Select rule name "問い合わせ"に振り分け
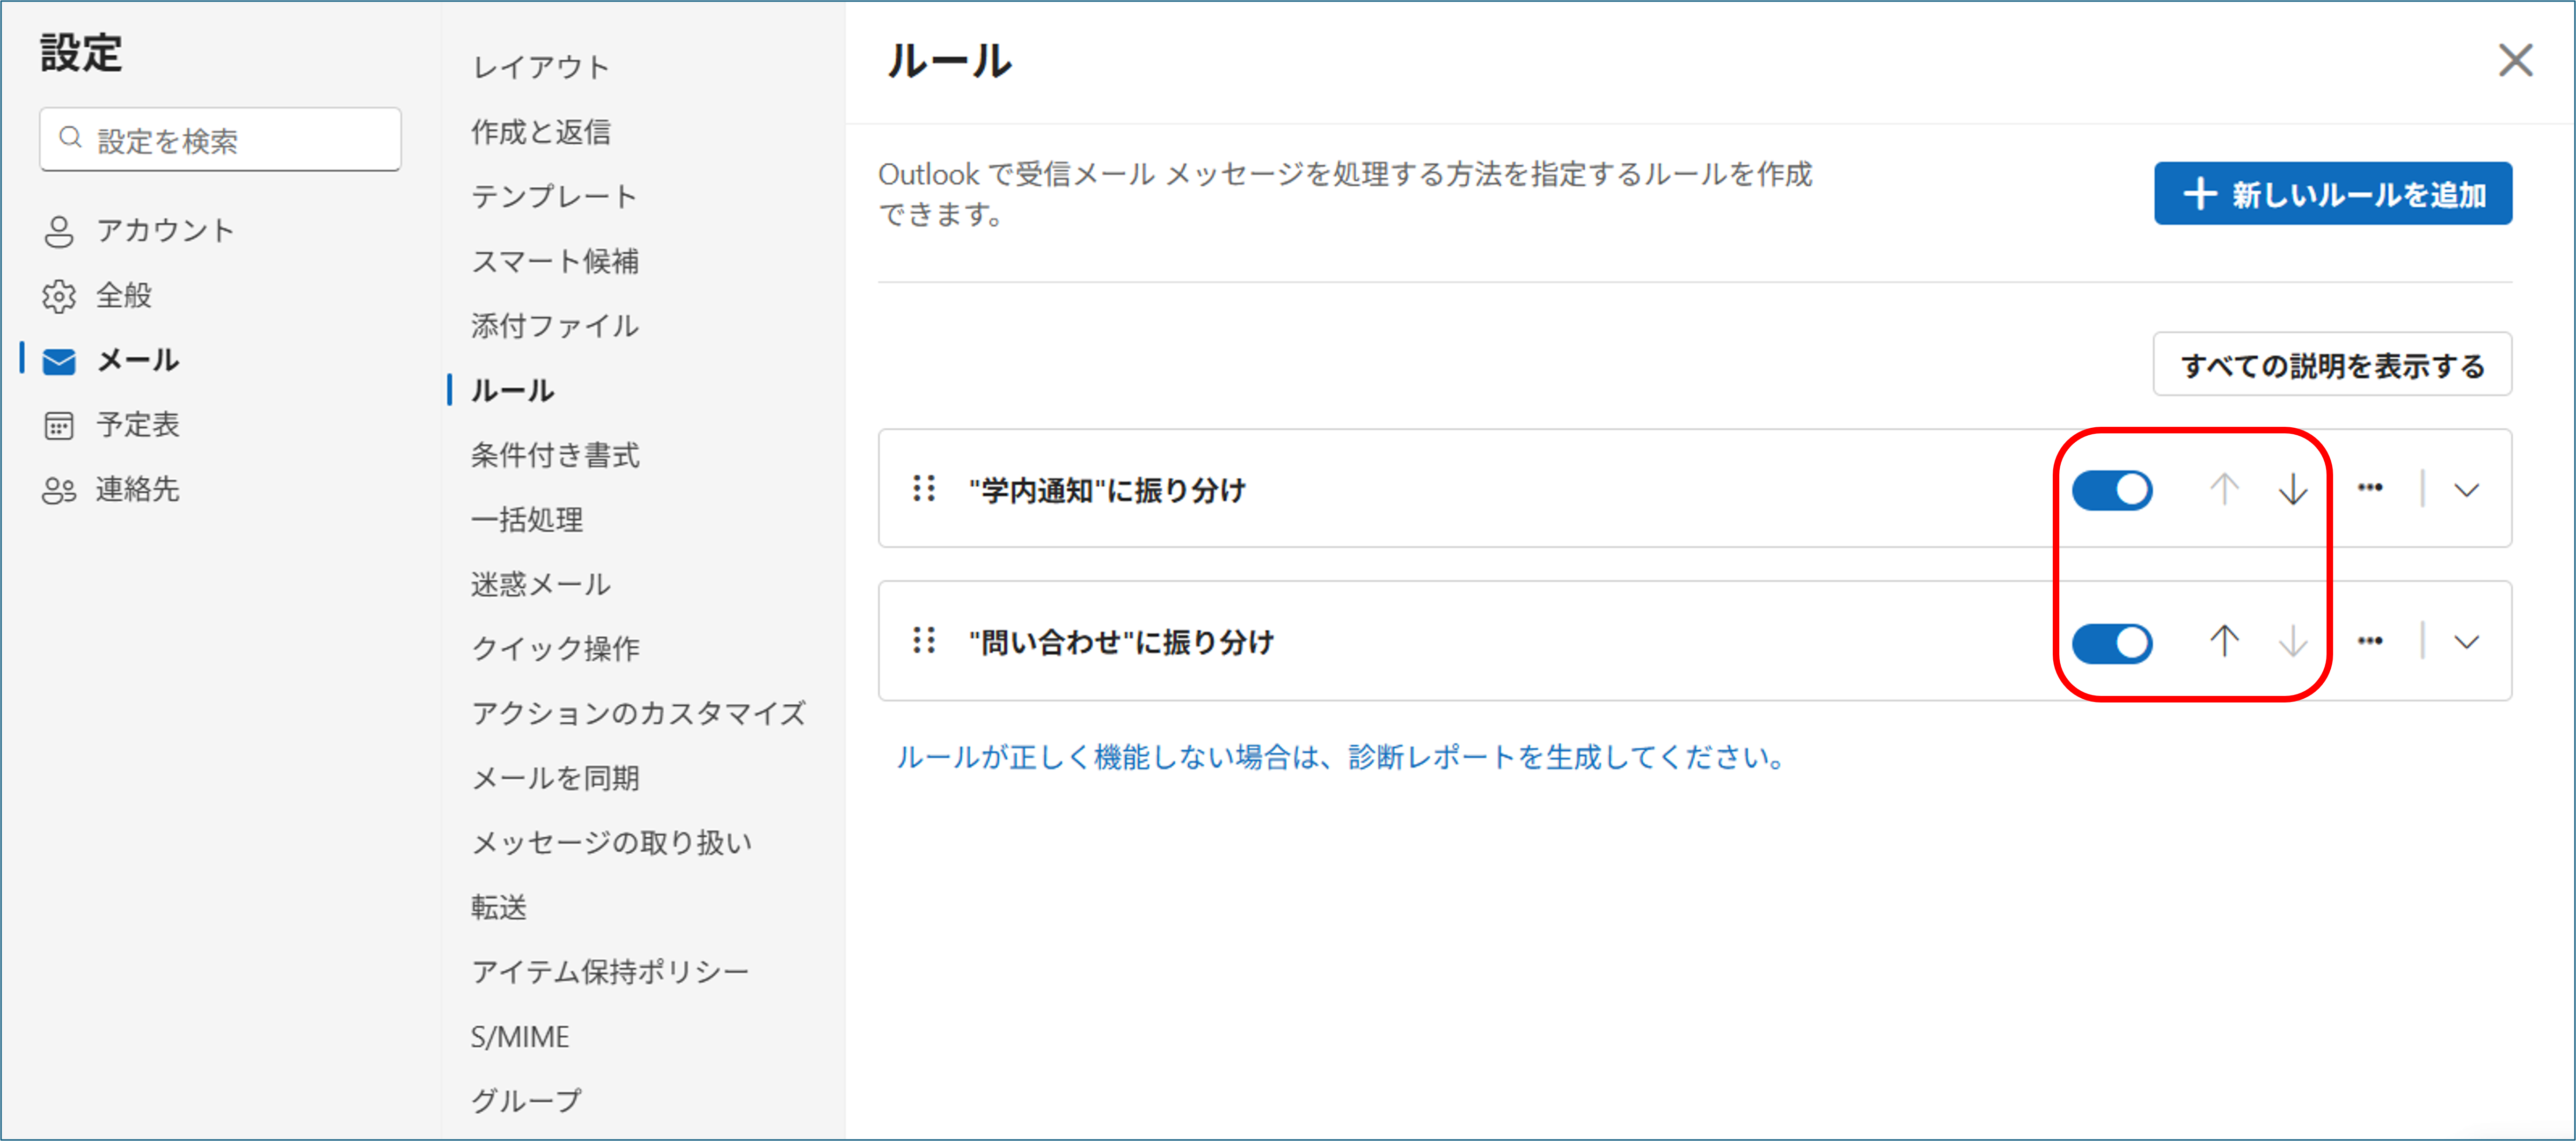Screen dimensions: 2576x1141 coord(1121,642)
